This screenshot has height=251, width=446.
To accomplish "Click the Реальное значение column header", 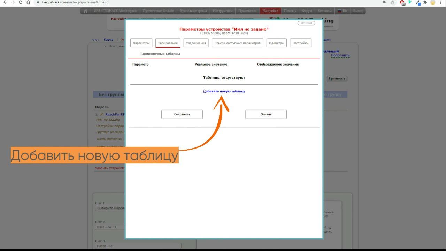I will 211,64.
